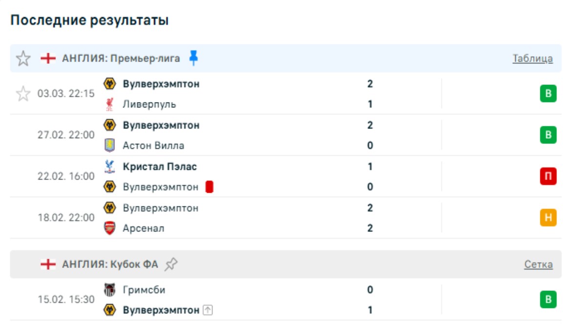Unpin the Premier League blue pin

point(194,58)
